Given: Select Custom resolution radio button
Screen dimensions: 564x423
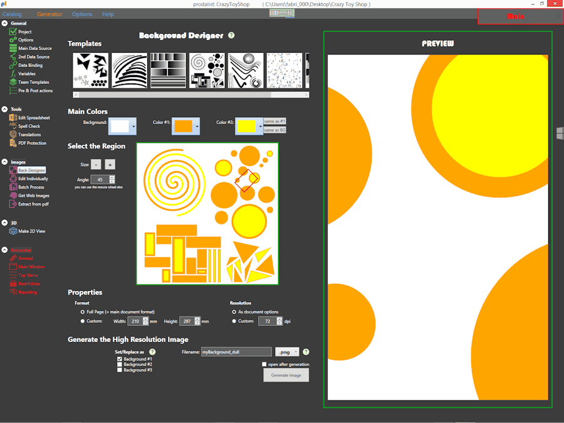Looking at the screenshot, I should [234, 321].
